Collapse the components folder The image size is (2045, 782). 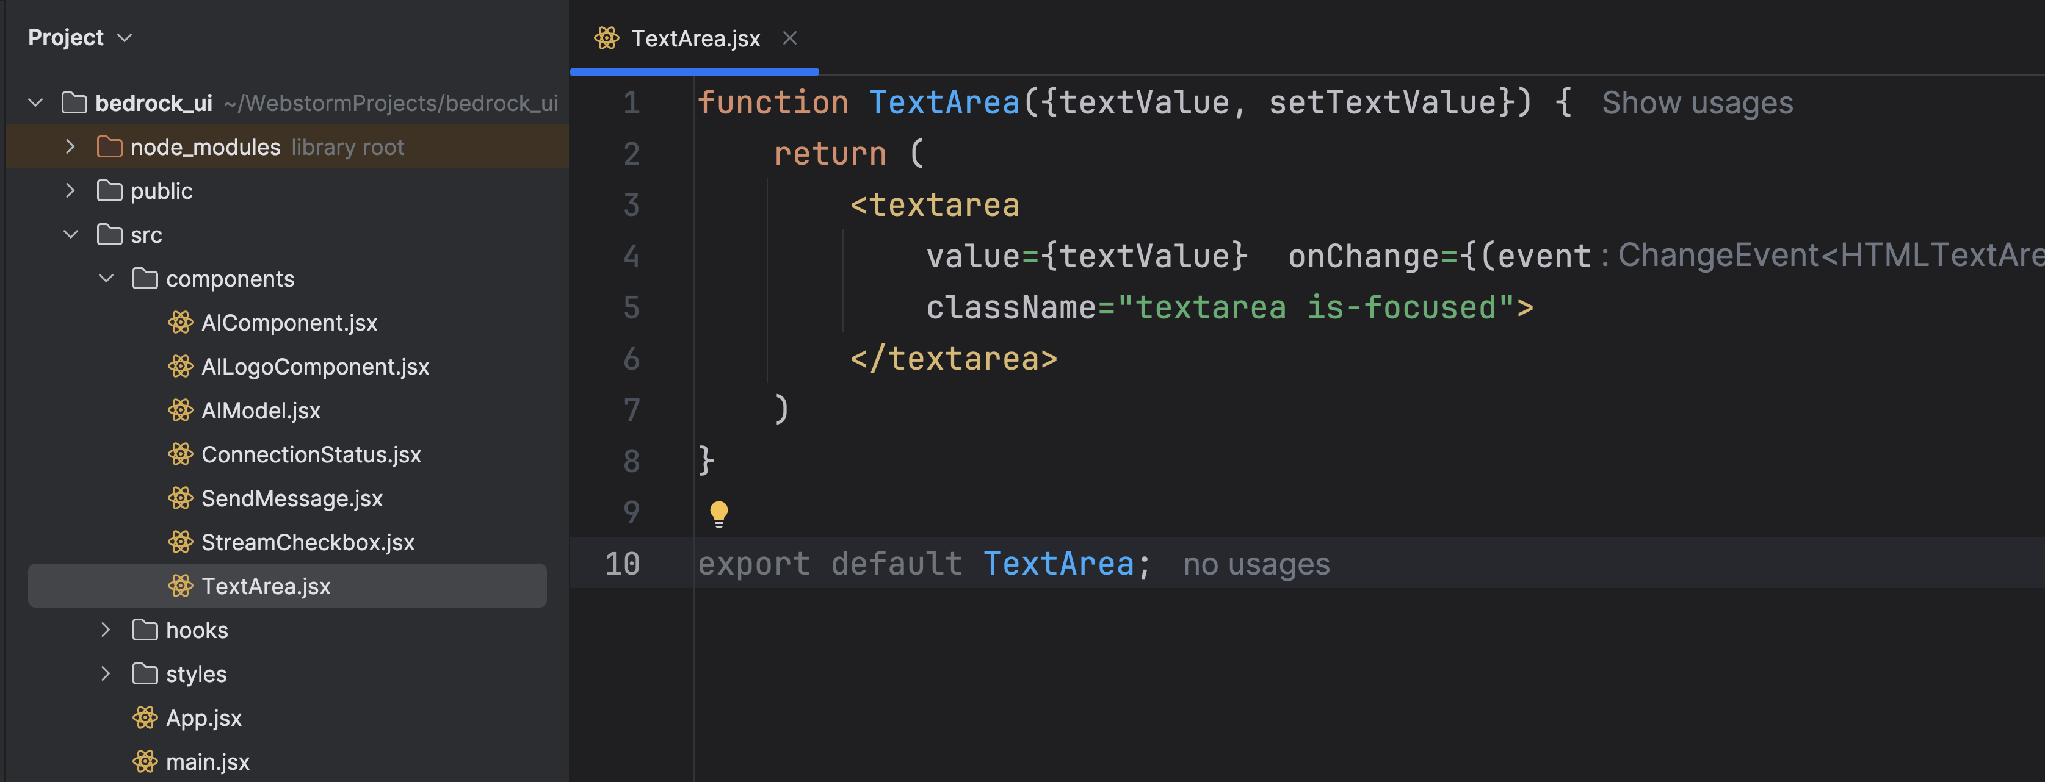pos(106,279)
